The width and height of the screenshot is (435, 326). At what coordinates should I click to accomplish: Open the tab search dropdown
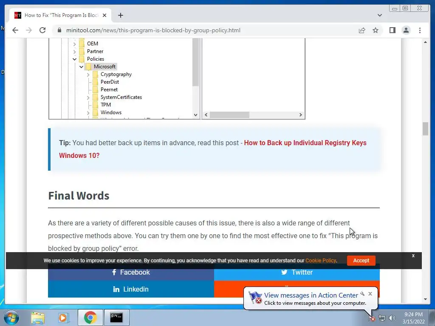379,15
